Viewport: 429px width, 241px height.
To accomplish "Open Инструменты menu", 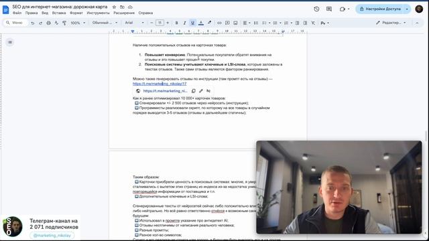I will click(x=98, y=13).
